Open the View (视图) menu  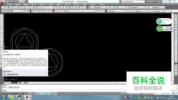(26, 5)
